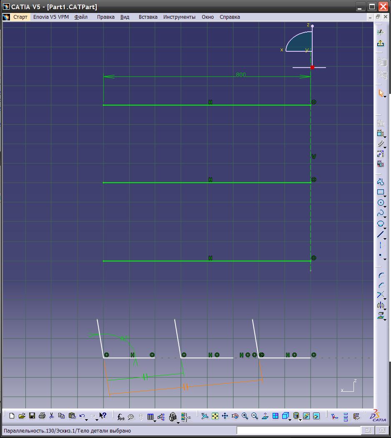Expand the Circle tool flyout arrow
The height and width of the screenshot is (438, 391).
385,207
